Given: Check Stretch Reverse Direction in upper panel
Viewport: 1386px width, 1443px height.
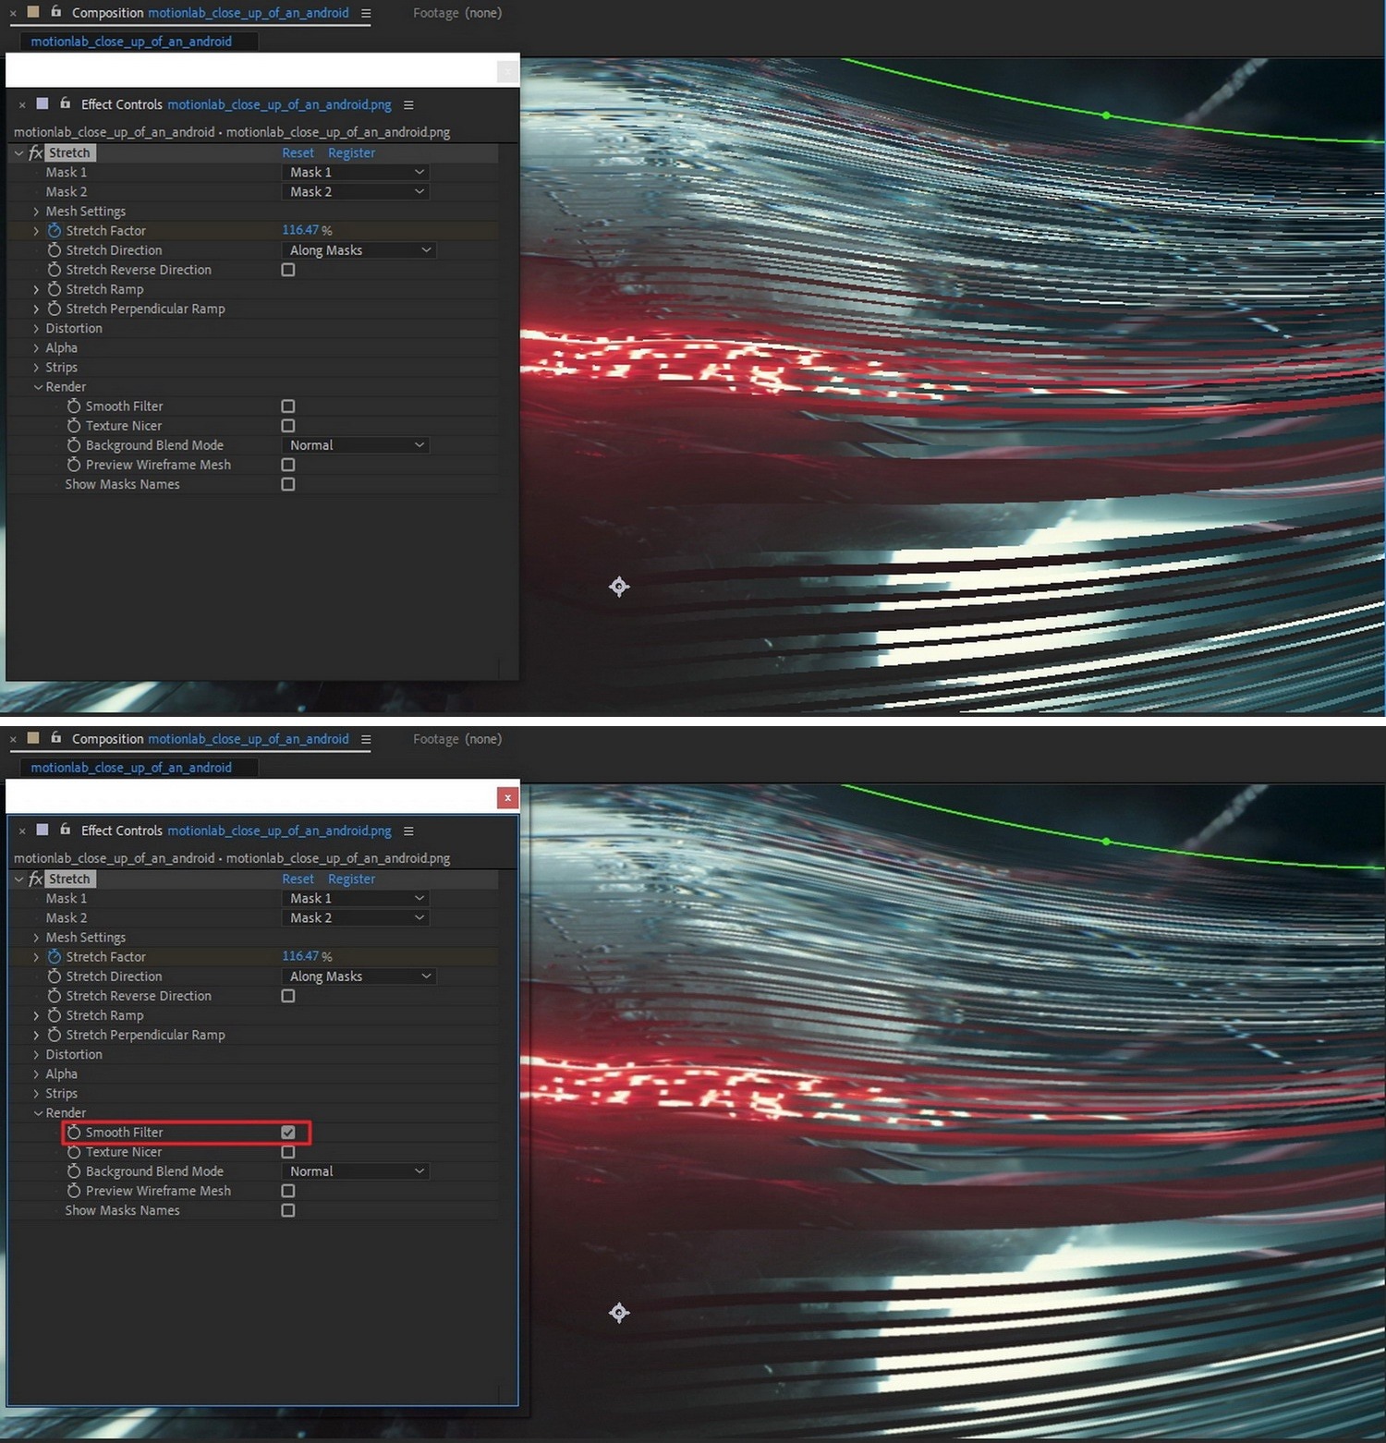Looking at the screenshot, I should click(288, 270).
